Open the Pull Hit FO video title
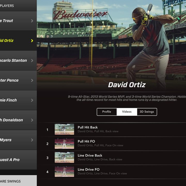This screenshot has height=186, width=186. pos(86,141)
